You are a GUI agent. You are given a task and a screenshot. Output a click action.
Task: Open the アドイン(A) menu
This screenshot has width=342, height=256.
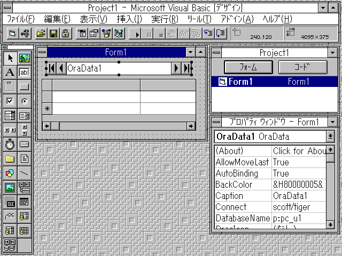(237, 19)
